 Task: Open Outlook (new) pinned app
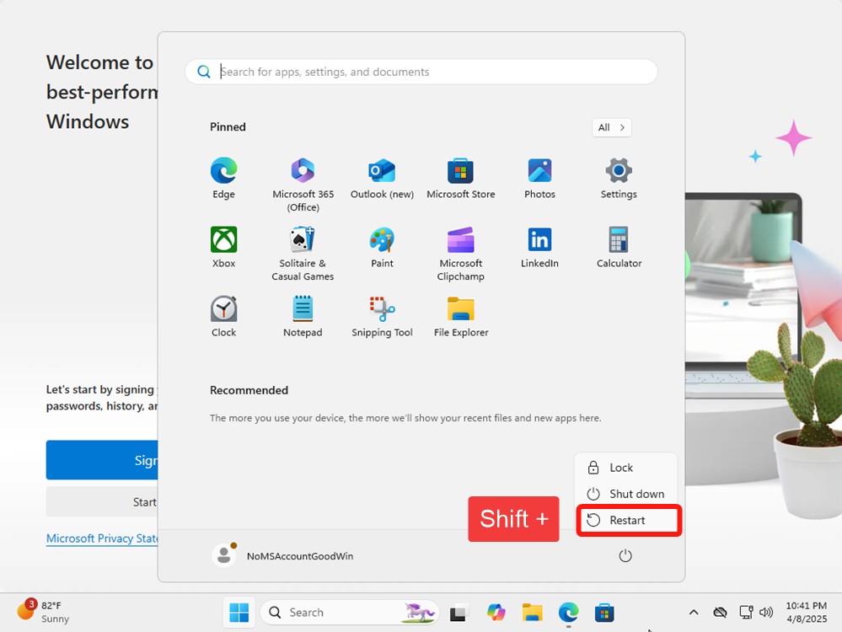click(x=382, y=179)
